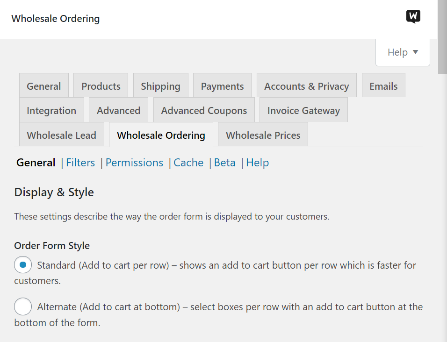Switch to the Emails tab
Screen dimensions: 447x342
point(383,86)
